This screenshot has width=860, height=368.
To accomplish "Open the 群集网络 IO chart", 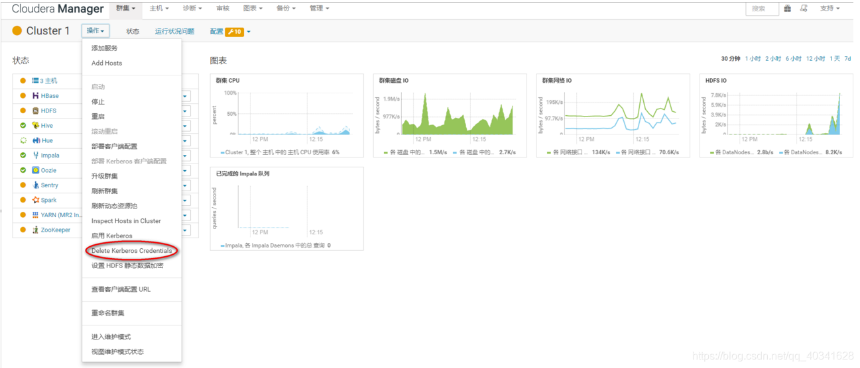I will pyautogui.click(x=613, y=116).
